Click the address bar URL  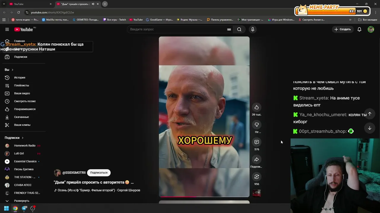(x=53, y=12)
